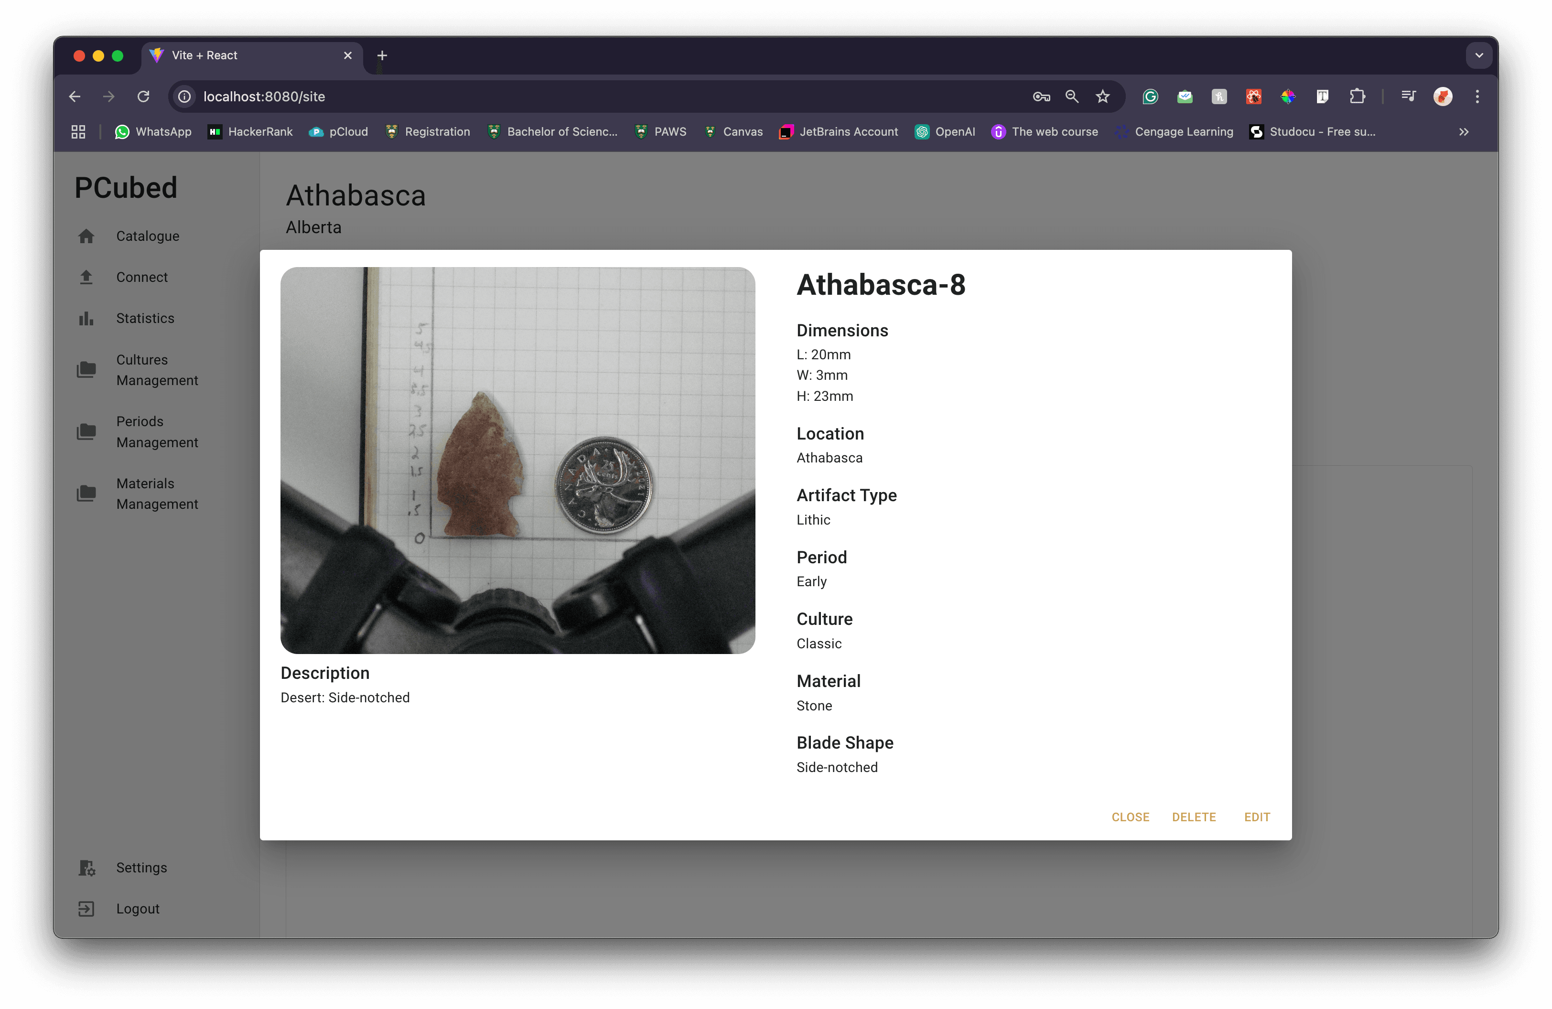Click Cultures Management folder icon
The height and width of the screenshot is (1009, 1552).
[x=86, y=370]
